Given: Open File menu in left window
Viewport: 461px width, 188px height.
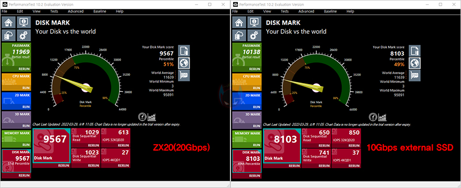Looking at the screenshot, I should click(4, 11).
